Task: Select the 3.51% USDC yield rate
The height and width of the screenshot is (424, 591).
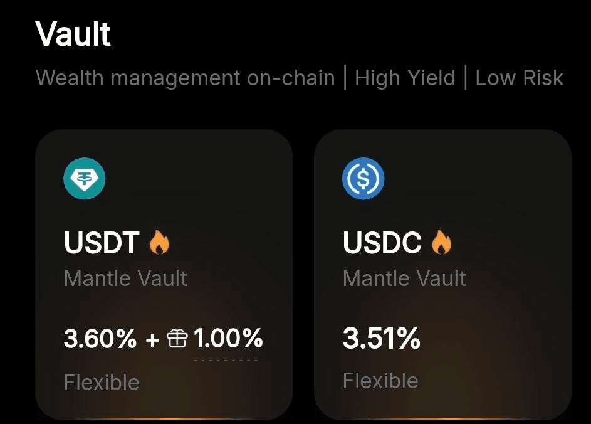Action: 381,339
